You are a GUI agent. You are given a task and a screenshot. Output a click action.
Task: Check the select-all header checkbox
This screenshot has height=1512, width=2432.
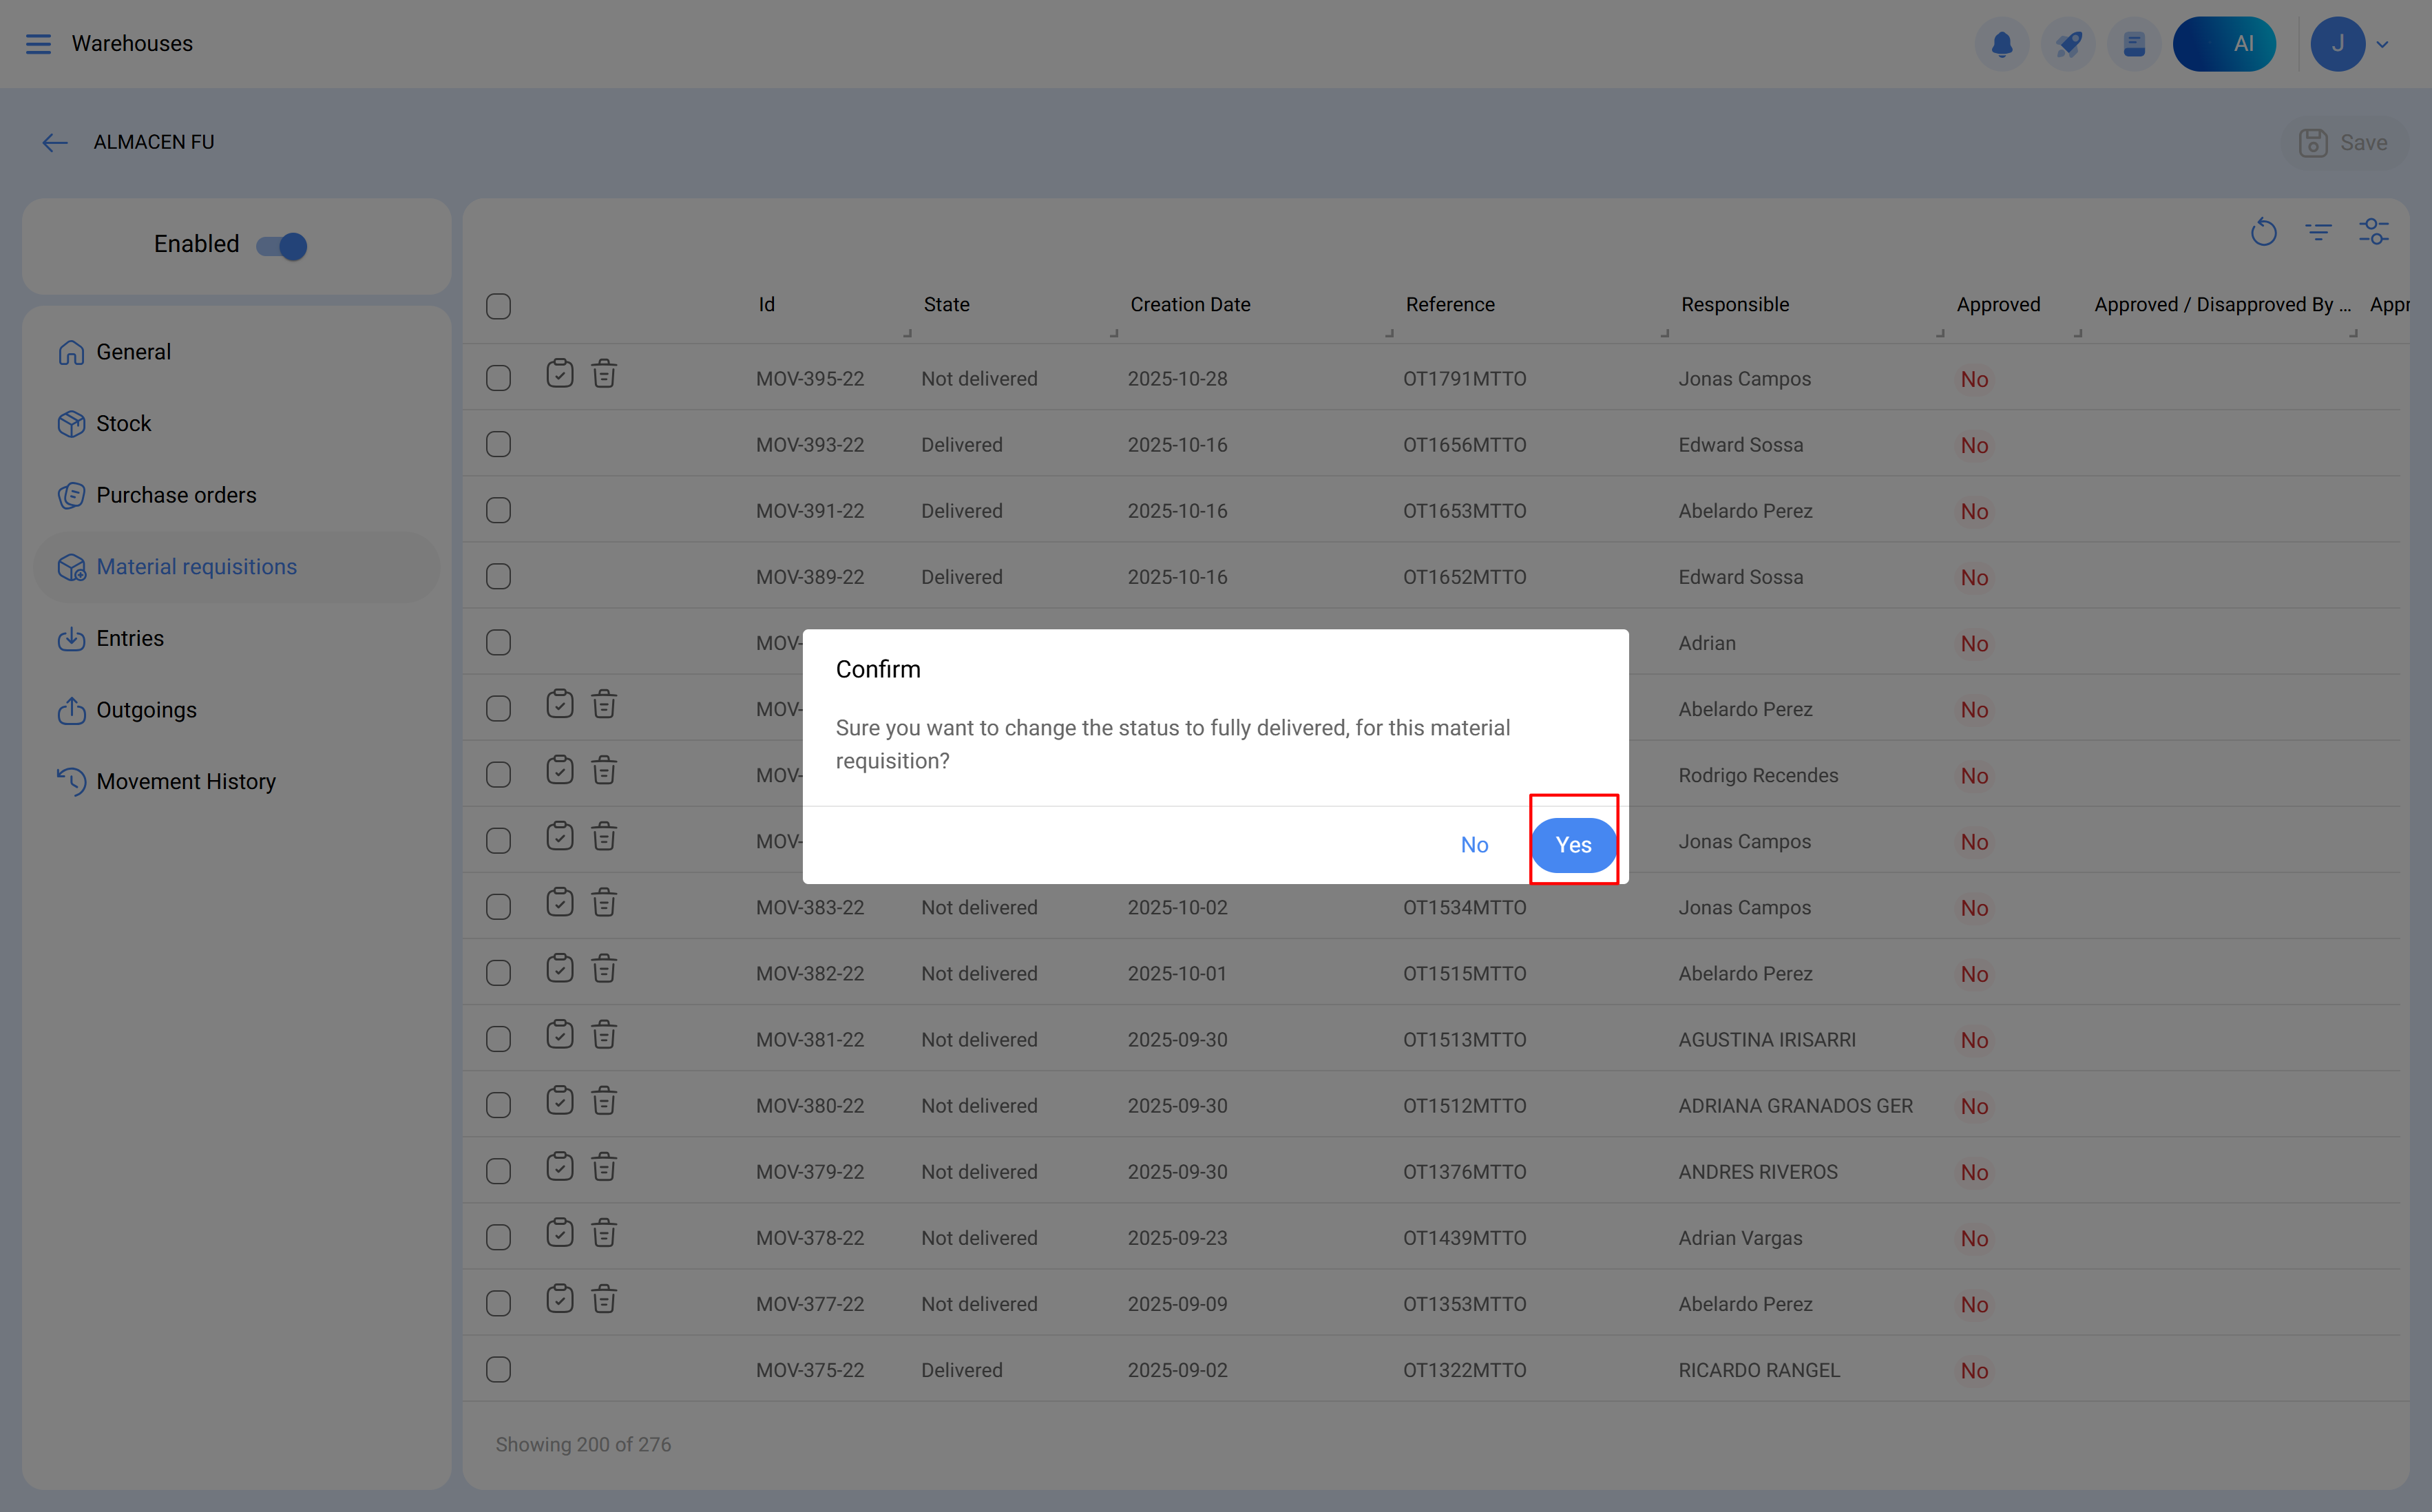coord(498,306)
